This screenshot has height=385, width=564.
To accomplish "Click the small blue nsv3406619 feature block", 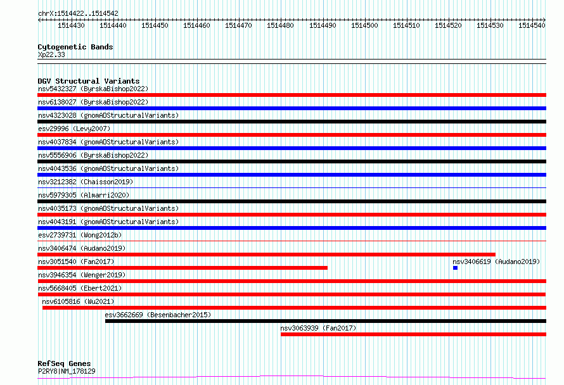I will 455,268.
